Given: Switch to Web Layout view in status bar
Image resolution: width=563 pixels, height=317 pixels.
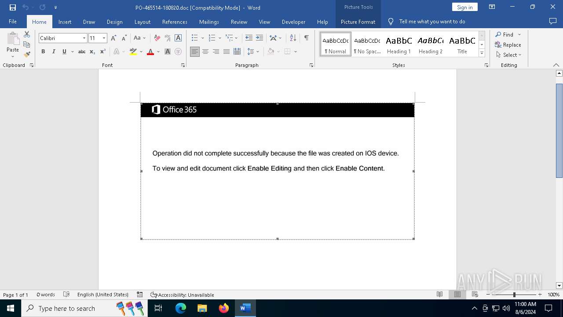Looking at the screenshot, I should (x=475, y=295).
